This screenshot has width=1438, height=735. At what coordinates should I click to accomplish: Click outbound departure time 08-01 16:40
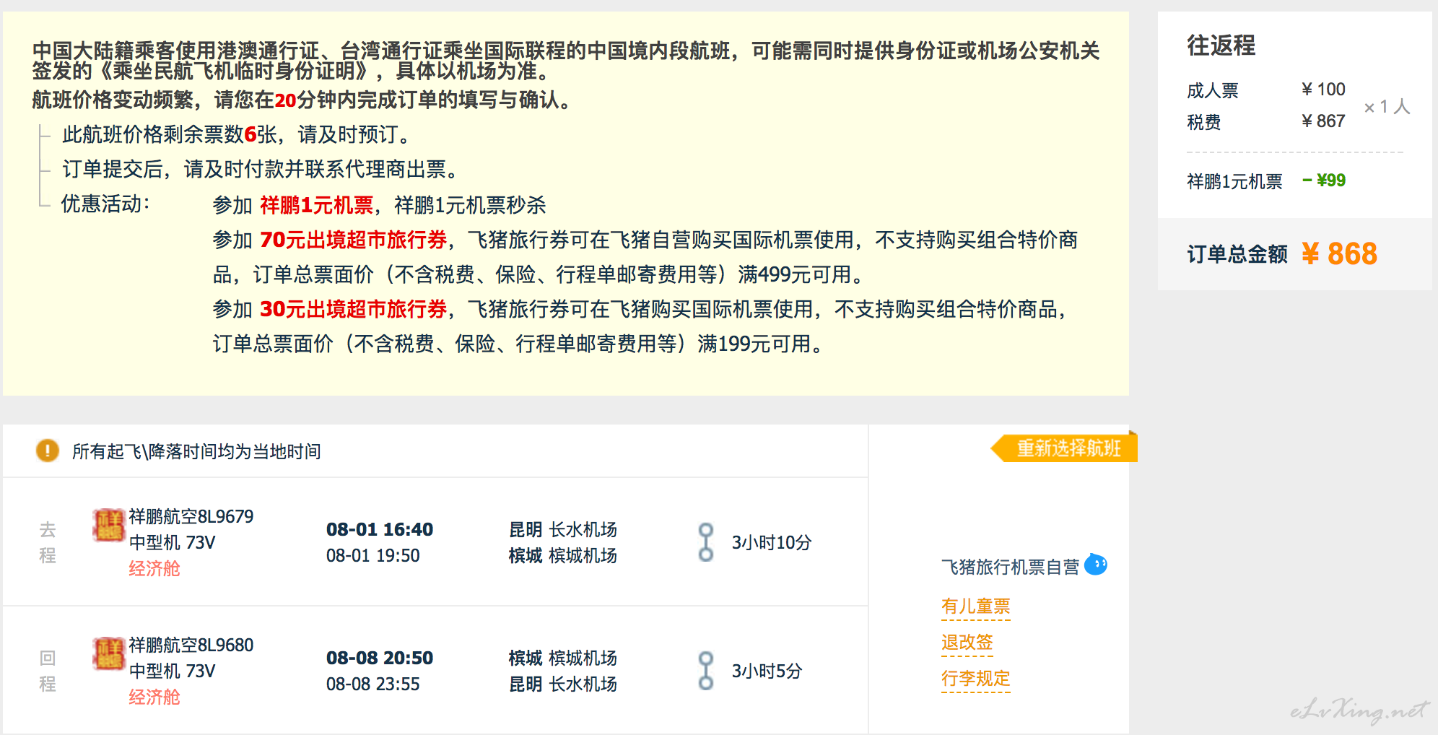click(380, 529)
